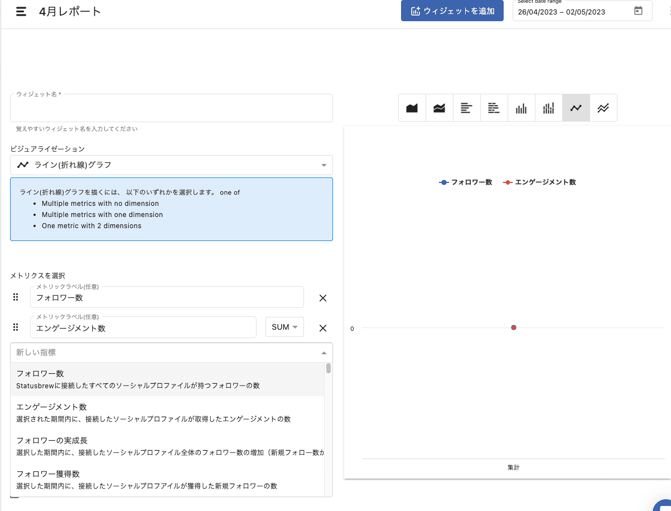This screenshot has height=511, width=671.
Task: Open the SUM aggregation dropdown
Action: coord(284,327)
